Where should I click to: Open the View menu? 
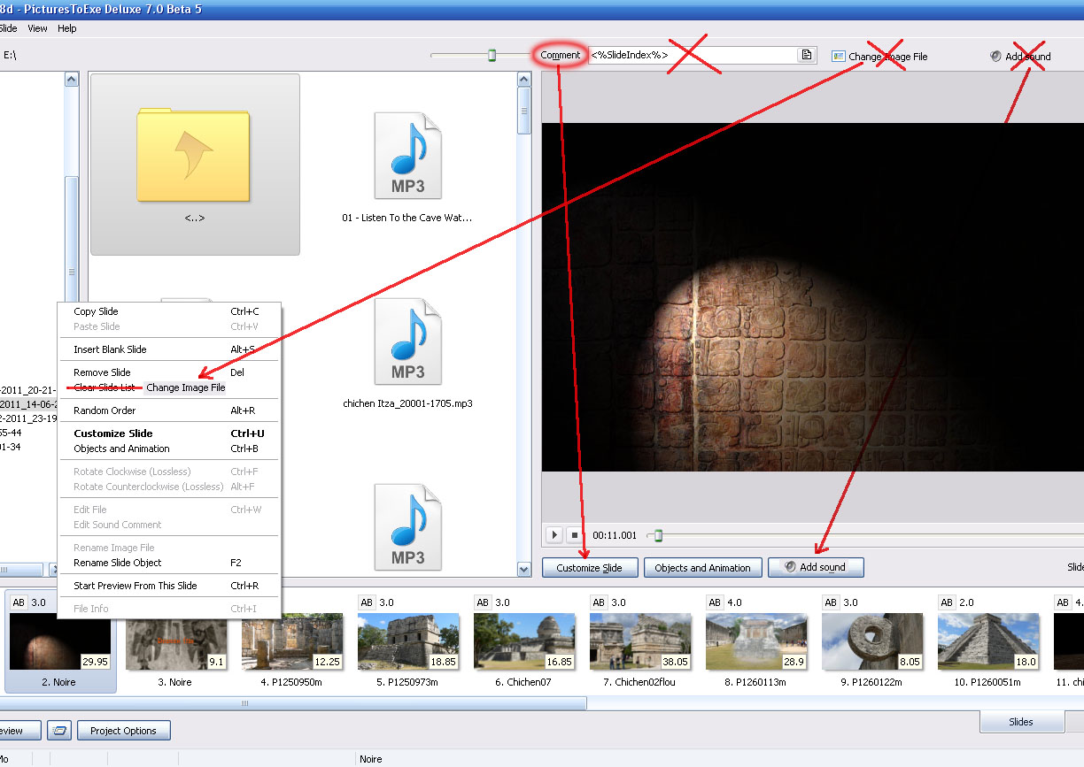[37, 28]
